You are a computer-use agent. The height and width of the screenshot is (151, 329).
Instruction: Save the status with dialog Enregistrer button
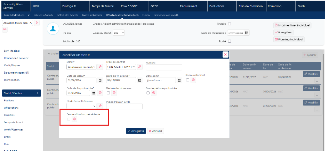136,131
